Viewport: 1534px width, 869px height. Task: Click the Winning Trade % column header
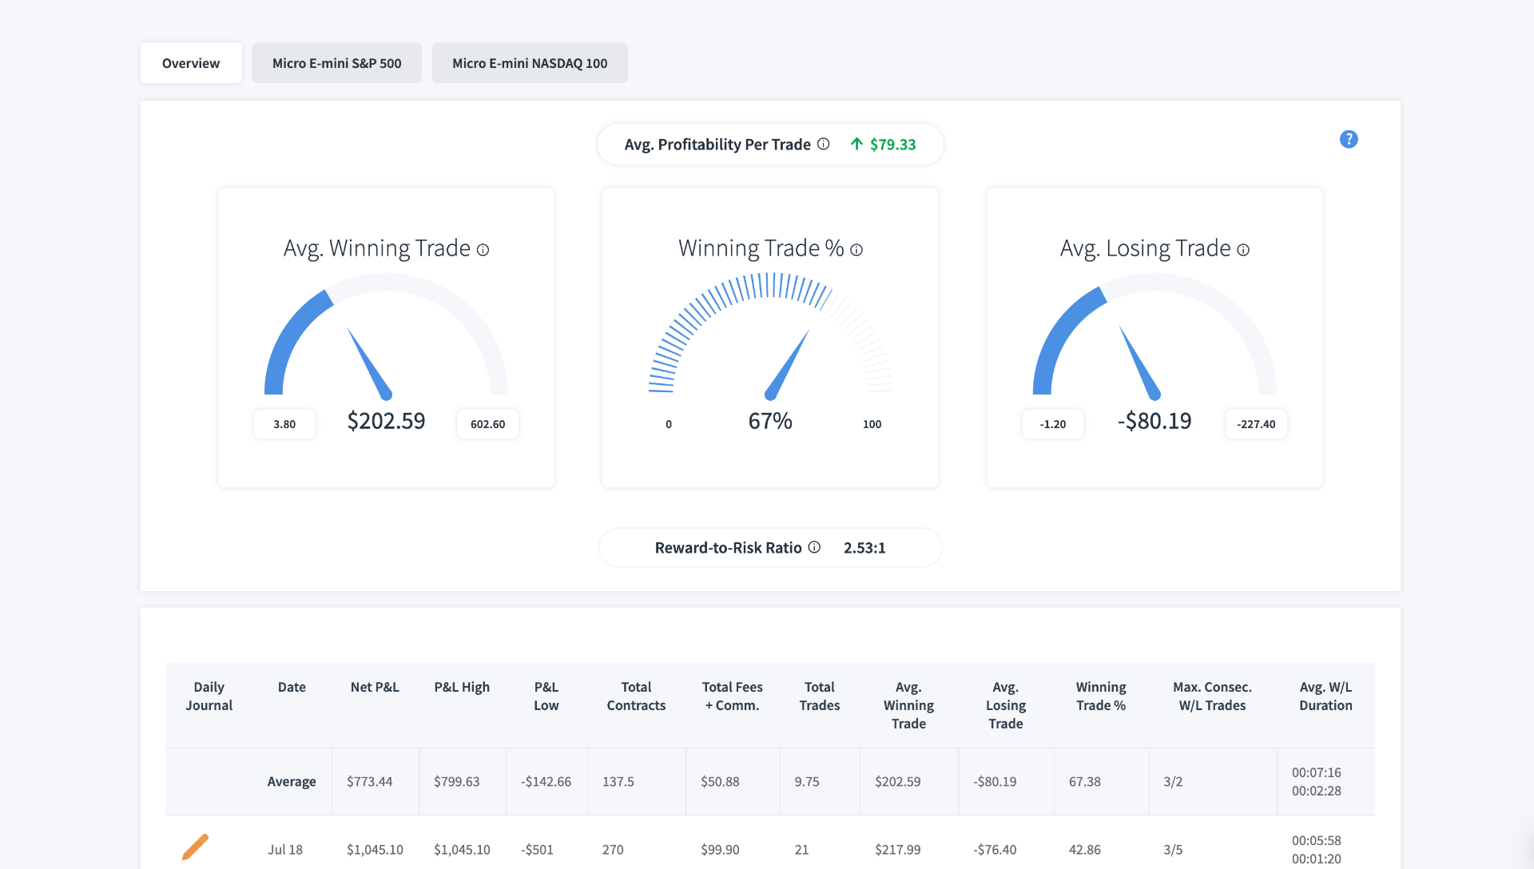[x=1101, y=696]
